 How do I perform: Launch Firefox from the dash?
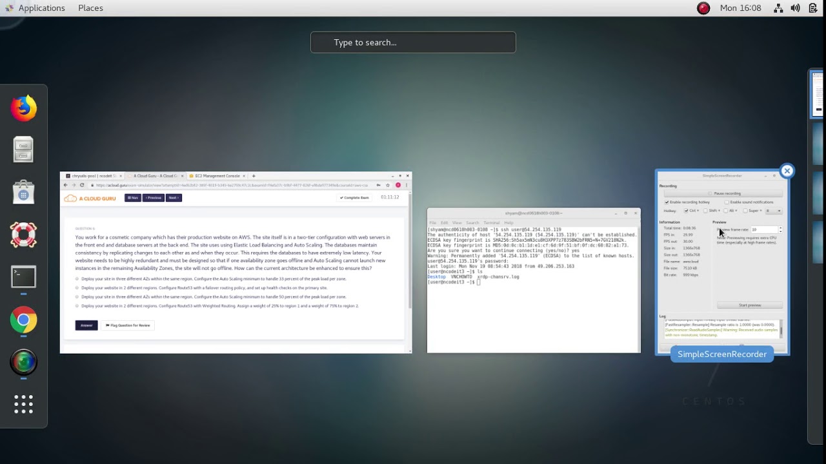23,108
